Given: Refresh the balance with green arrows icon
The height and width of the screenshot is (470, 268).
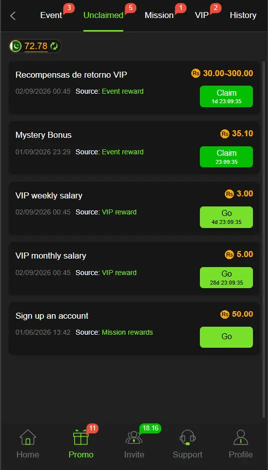Looking at the screenshot, I should point(54,46).
